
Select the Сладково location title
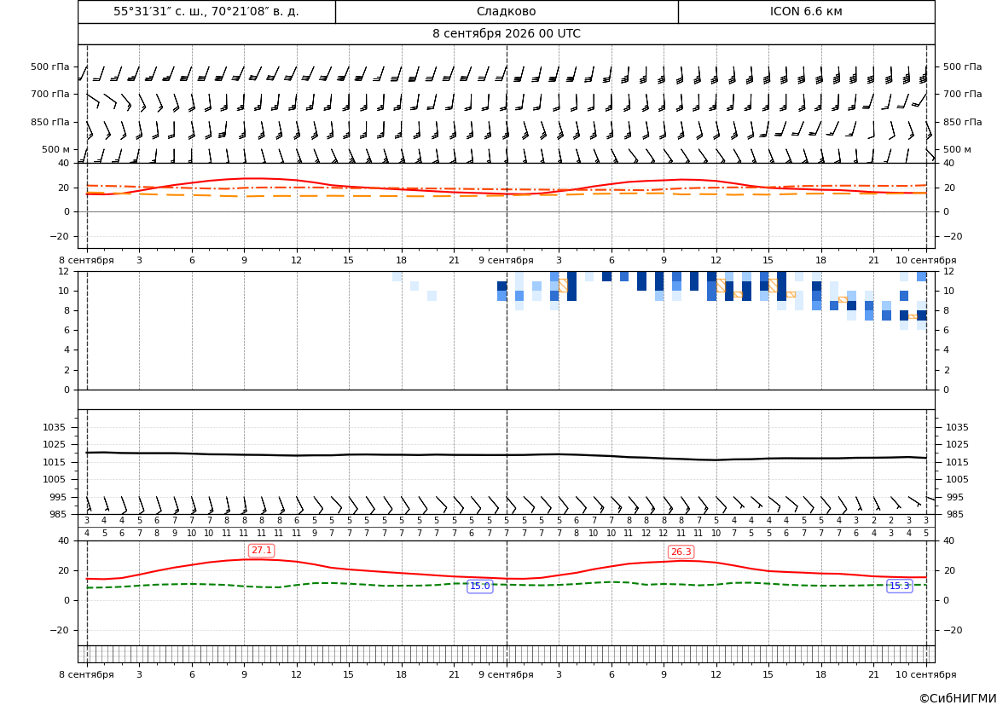[x=506, y=11]
